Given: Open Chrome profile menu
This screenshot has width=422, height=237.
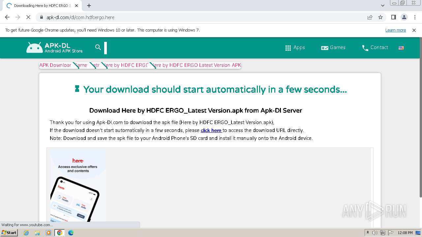Looking at the screenshot, I should pyautogui.click(x=404, y=17).
